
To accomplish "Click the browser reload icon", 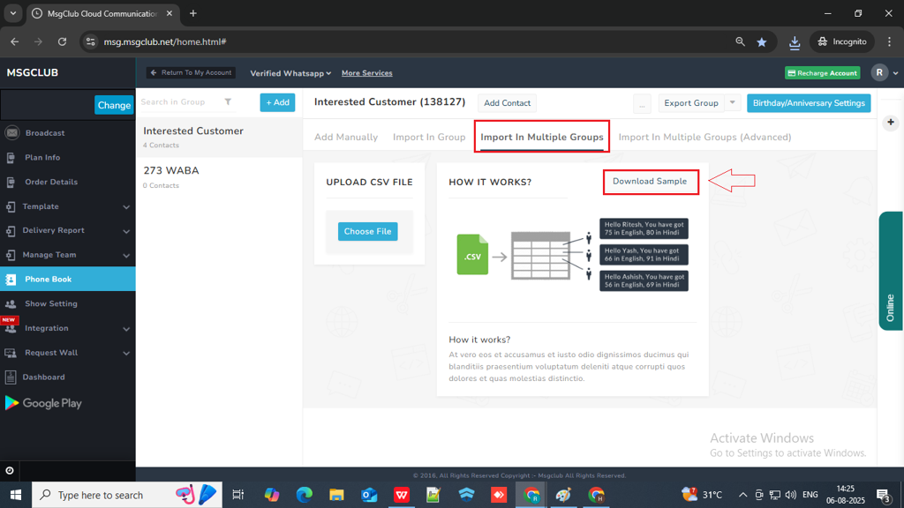I will (x=63, y=41).
